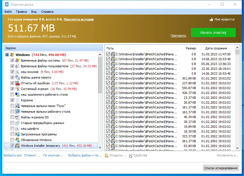This screenshot has height=176, width=244.
Task: Click file list scrollbar down arrow
Action: point(237,148)
